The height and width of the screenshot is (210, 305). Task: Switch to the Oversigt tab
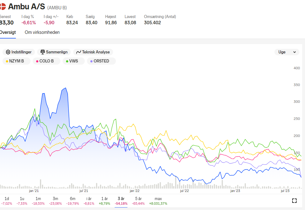[x=8, y=32]
